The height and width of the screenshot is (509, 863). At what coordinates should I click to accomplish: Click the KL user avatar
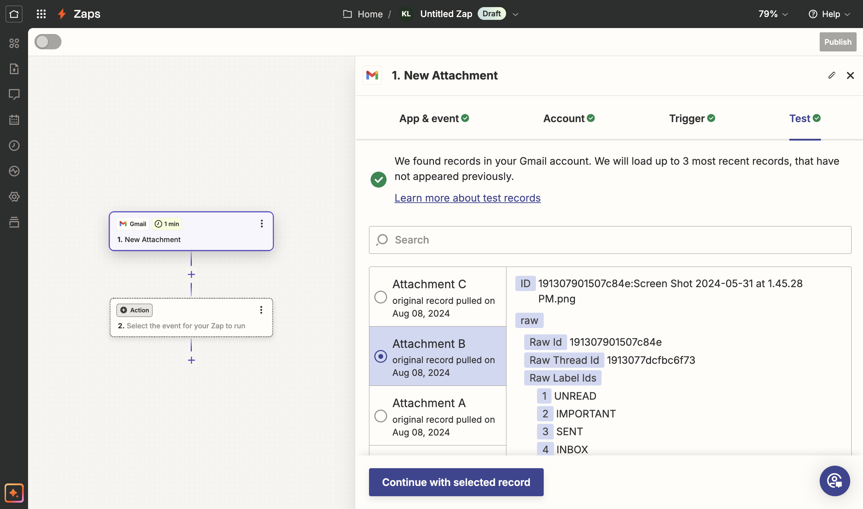(x=406, y=14)
